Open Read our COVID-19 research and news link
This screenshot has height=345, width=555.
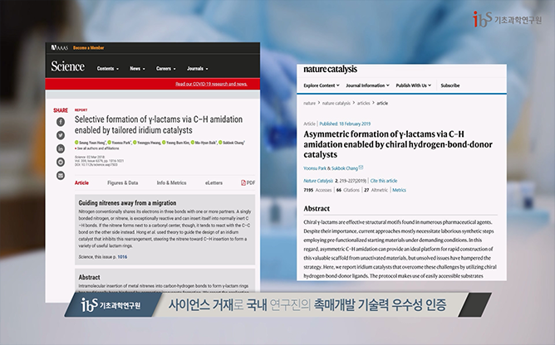(211, 84)
